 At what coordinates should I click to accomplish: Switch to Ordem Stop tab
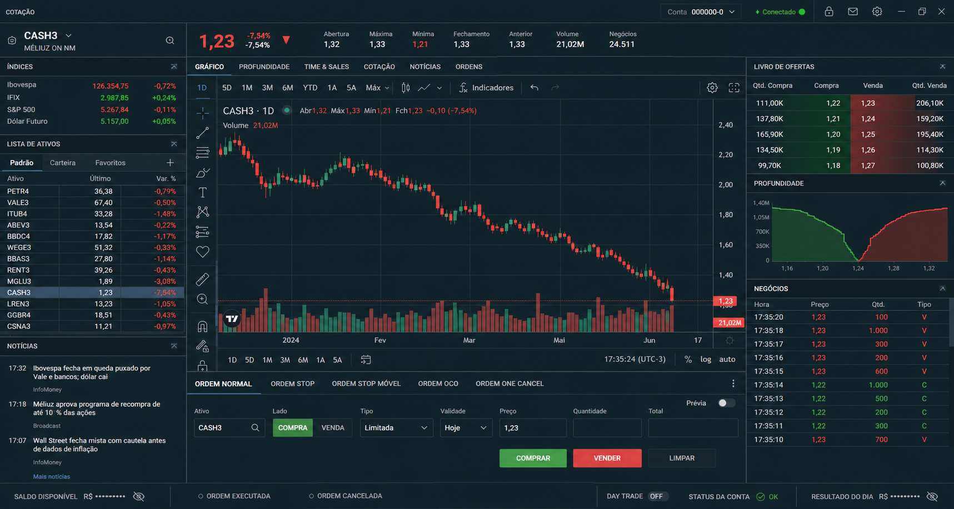[292, 383]
